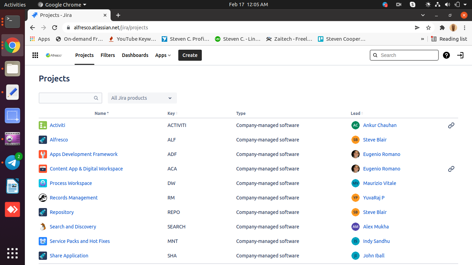Image resolution: width=472 pixels, height=265 pixels.
Task: Click Ankur Chauhan's AC avatar
Action: [x=356, y=125]
